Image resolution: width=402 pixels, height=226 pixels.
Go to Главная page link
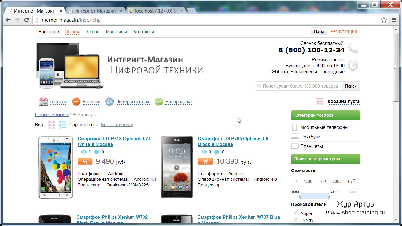pos(58,102)
